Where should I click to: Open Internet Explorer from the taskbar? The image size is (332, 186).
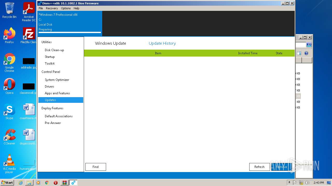pyautogui.click(x=20, y=183)
